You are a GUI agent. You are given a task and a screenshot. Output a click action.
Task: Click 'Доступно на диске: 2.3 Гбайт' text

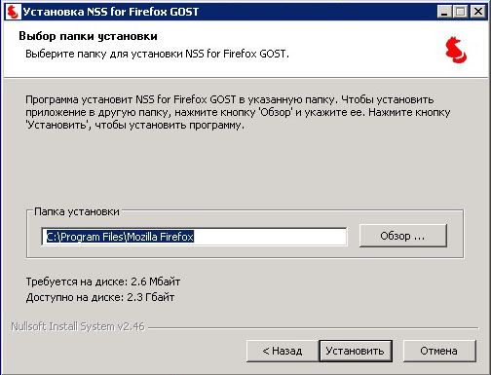pos(100,297)
